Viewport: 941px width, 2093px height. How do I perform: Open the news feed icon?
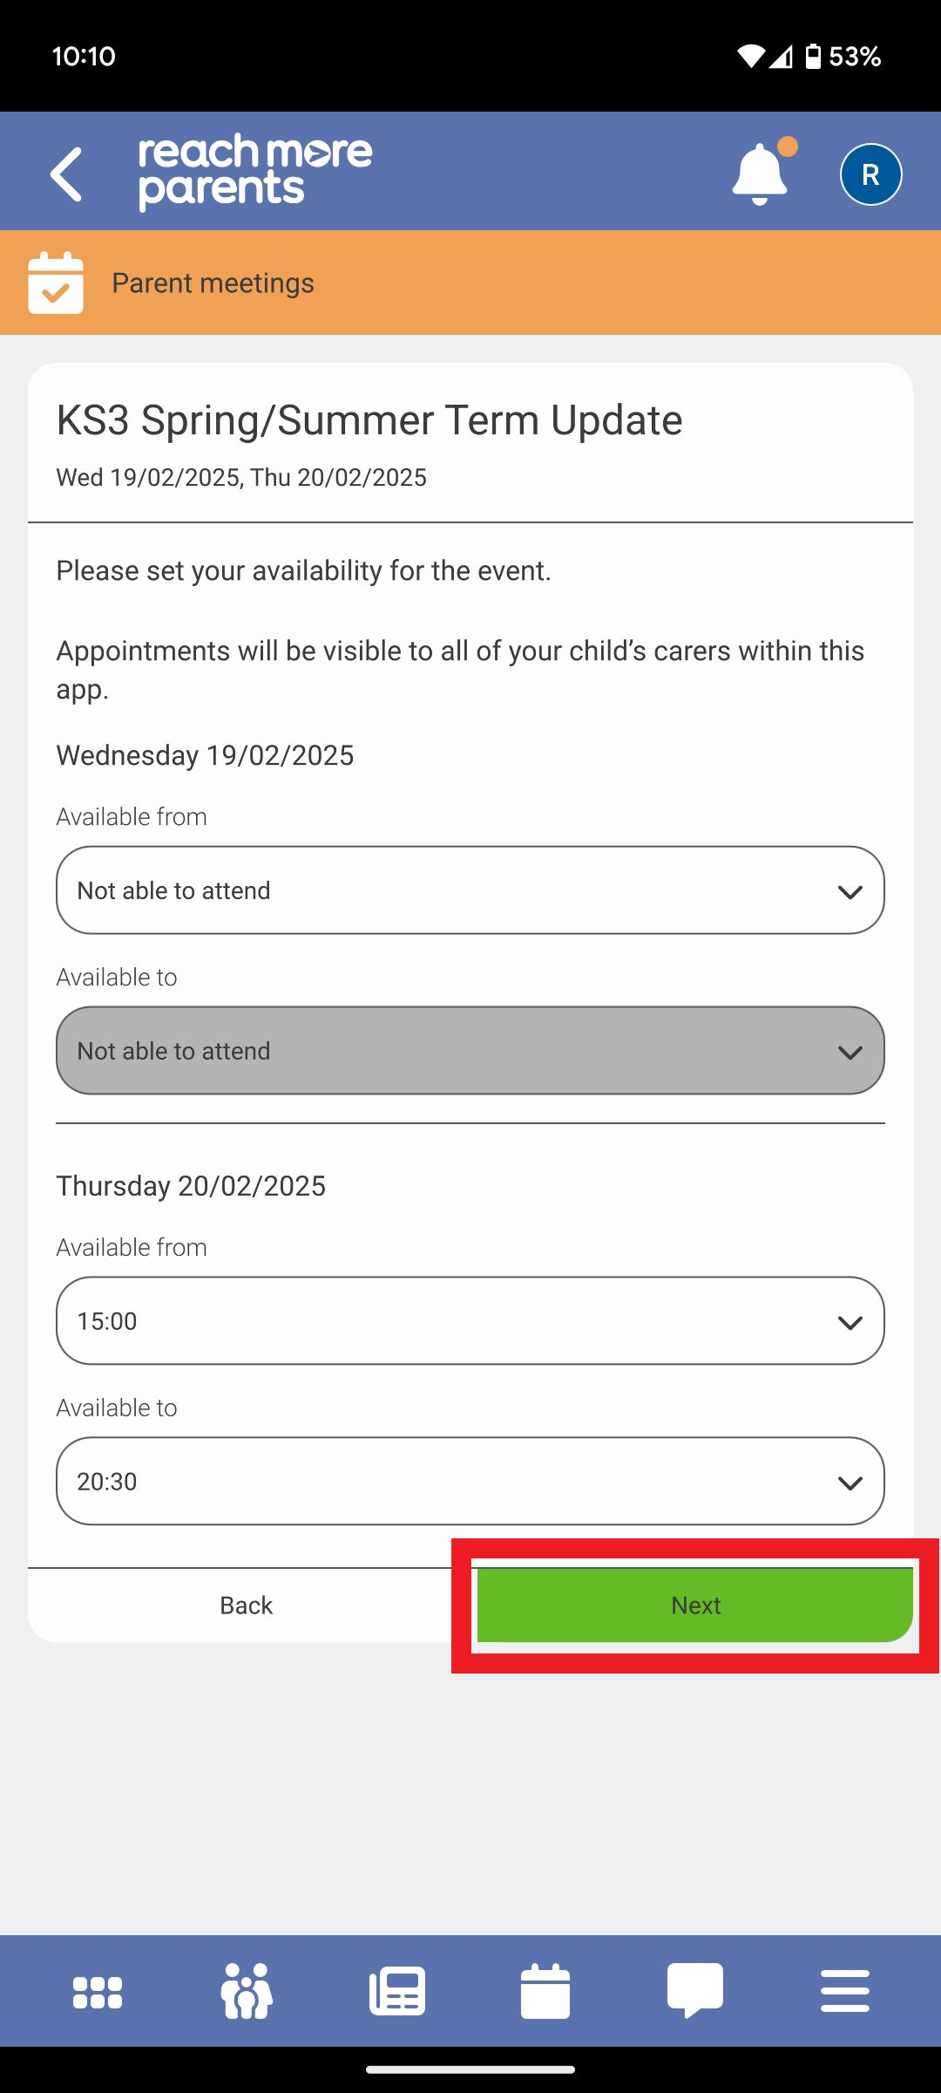click(397, 1992)
